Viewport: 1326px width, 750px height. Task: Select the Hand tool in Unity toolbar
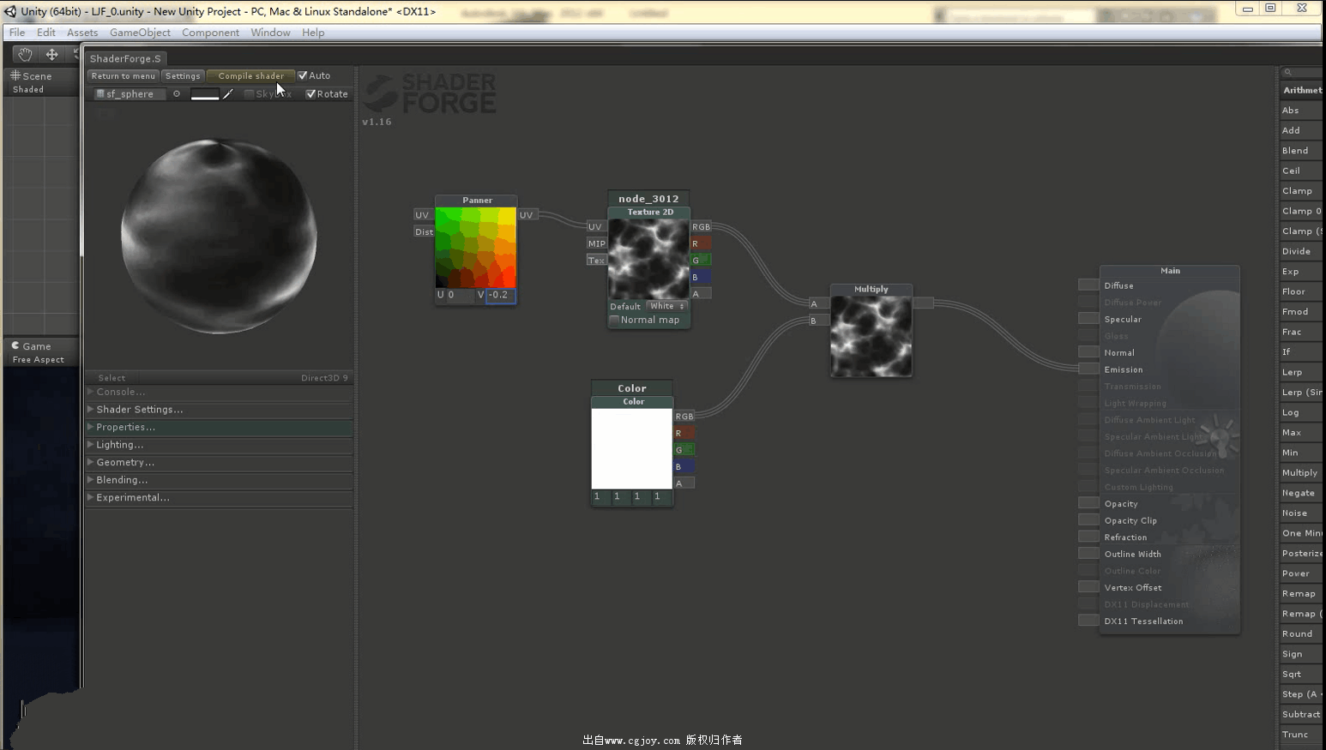[25, 54]
